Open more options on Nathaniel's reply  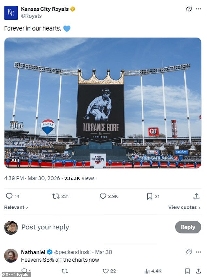coord(199,252)
